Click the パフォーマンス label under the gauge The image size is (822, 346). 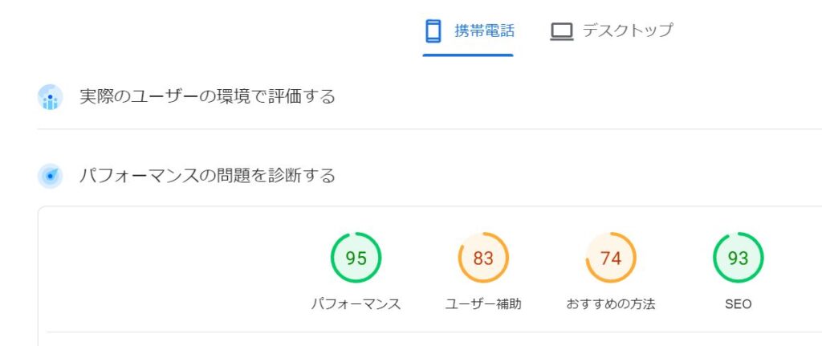pyautogui.click(x=356, y=304)
